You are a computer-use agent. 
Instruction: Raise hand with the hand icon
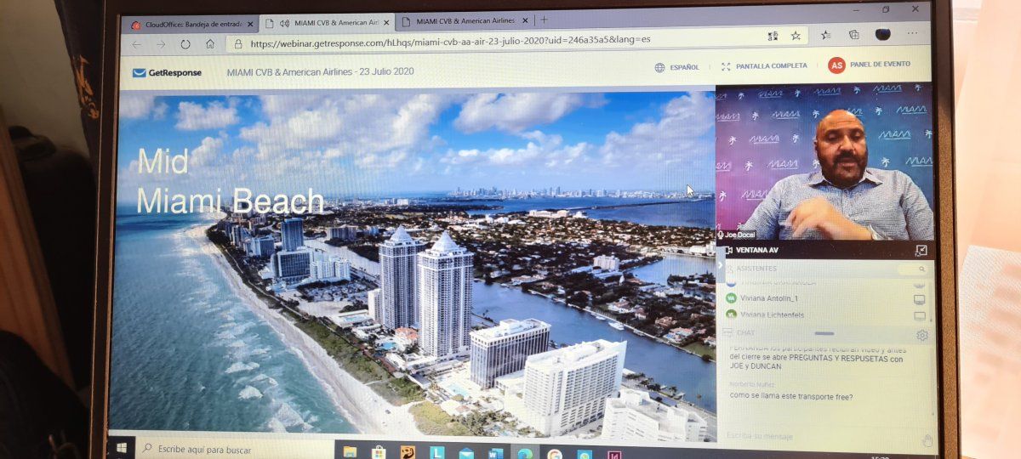927,439
